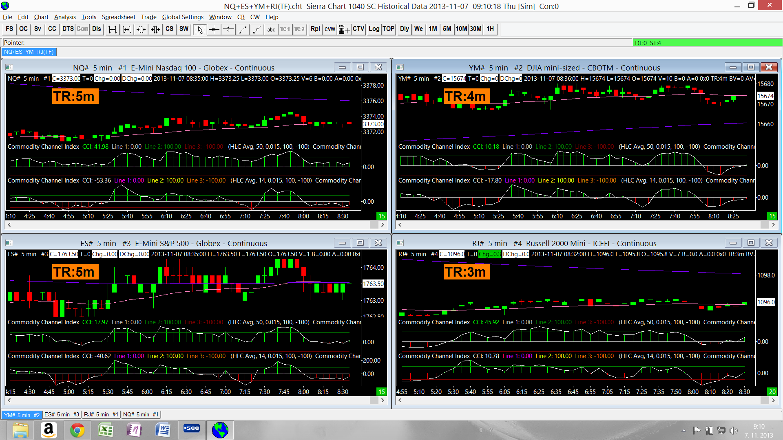Select the pointer tool in toolbar
The width and height of the screenshot is (783, 440).
click(x=200, y=29)
